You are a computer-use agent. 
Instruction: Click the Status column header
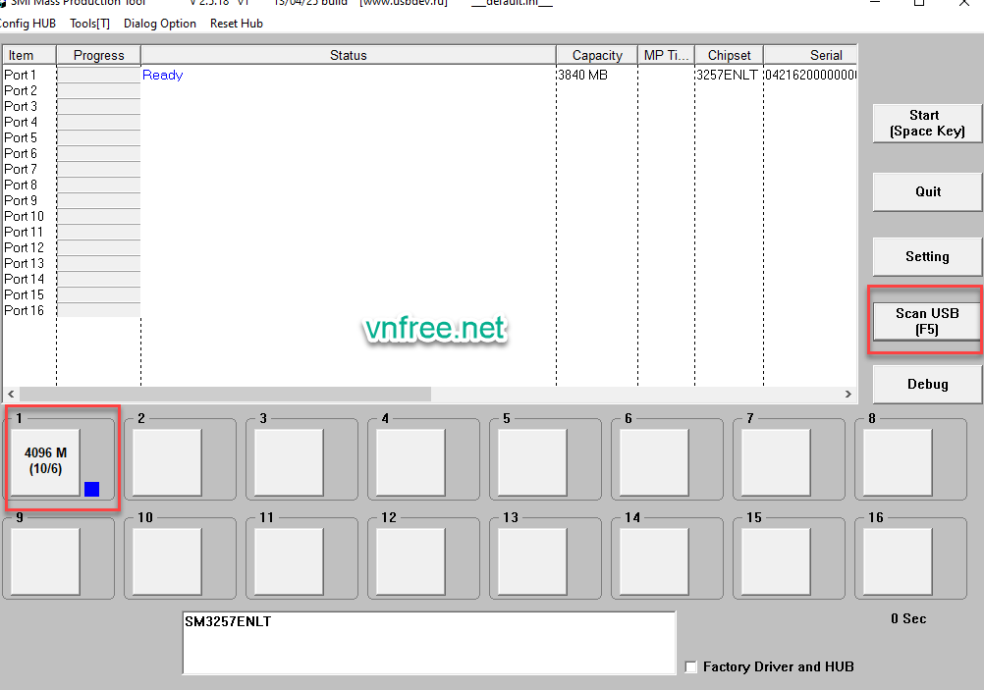(348, 56)
